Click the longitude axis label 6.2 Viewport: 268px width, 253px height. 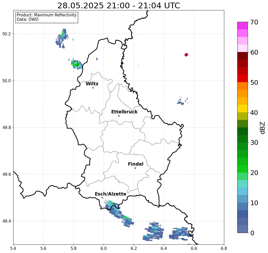coord(134,248)
